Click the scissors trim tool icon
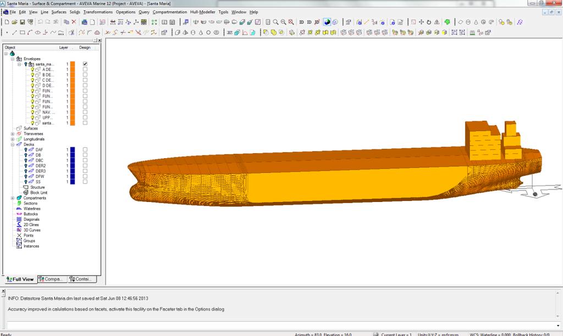Screen dimensions: 563x336 point(71,32)
